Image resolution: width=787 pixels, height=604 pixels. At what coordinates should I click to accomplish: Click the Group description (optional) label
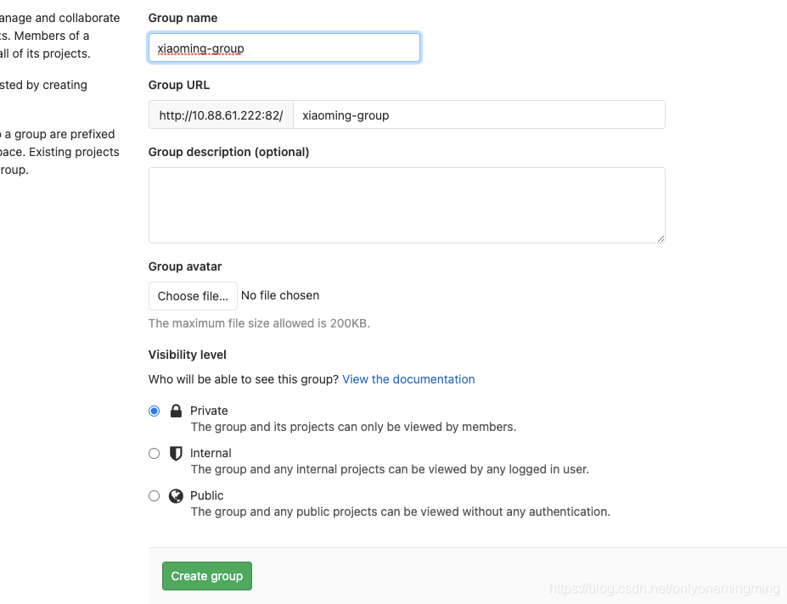point(228,152)
